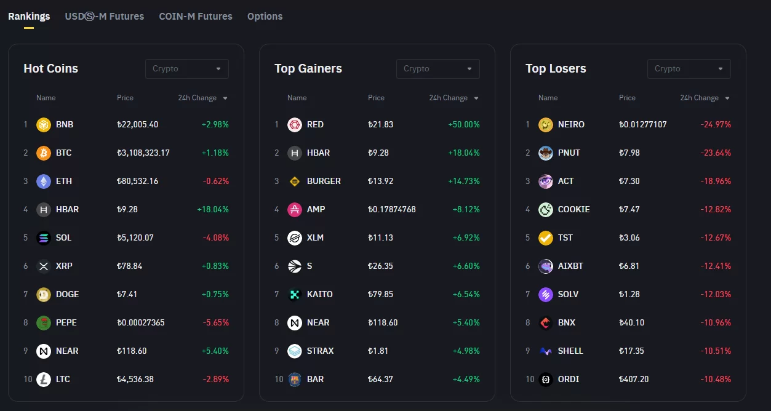Open the DOGE coin icon
771x411 pixels.
pos(44,295)
